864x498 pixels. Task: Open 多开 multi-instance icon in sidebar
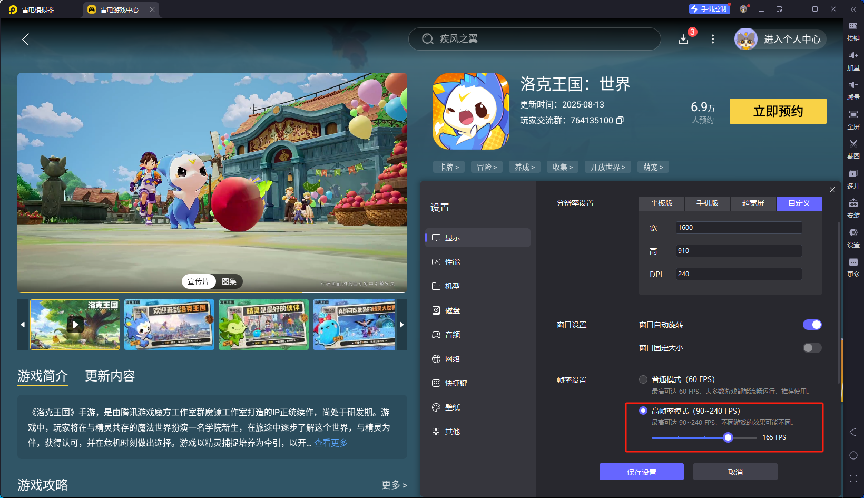[853, 174]
